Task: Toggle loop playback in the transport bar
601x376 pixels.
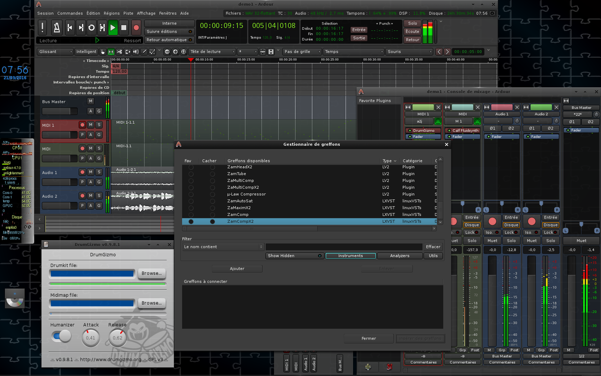Action: point(91,28)
